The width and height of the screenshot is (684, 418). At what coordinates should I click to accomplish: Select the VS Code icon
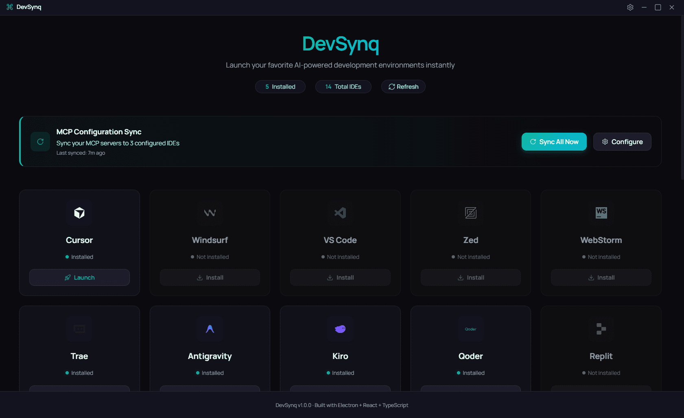tap(340, 213)
